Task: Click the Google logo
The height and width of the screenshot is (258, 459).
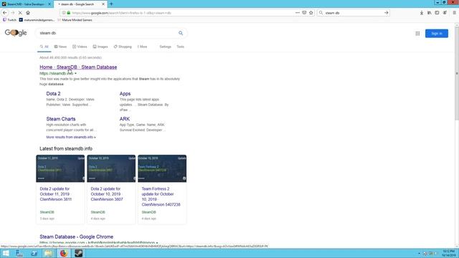Action: coord(16,33)
